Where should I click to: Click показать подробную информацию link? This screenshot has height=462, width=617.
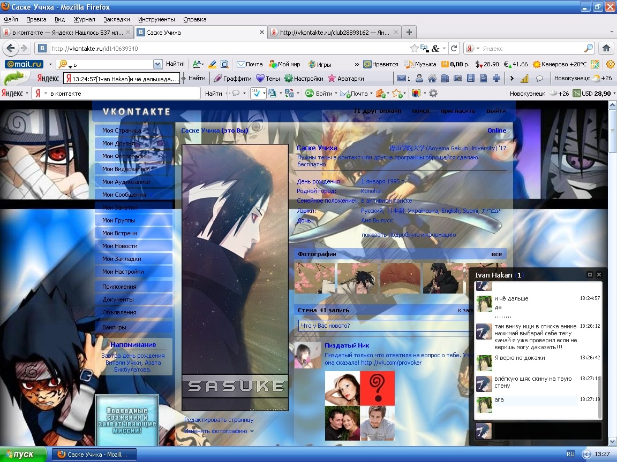click(409, 235)
